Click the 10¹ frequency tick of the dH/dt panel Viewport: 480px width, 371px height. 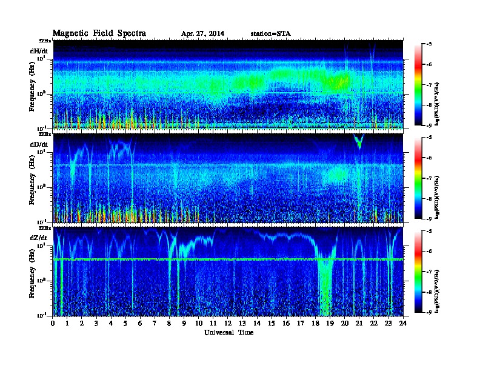[x=41, y=58]
